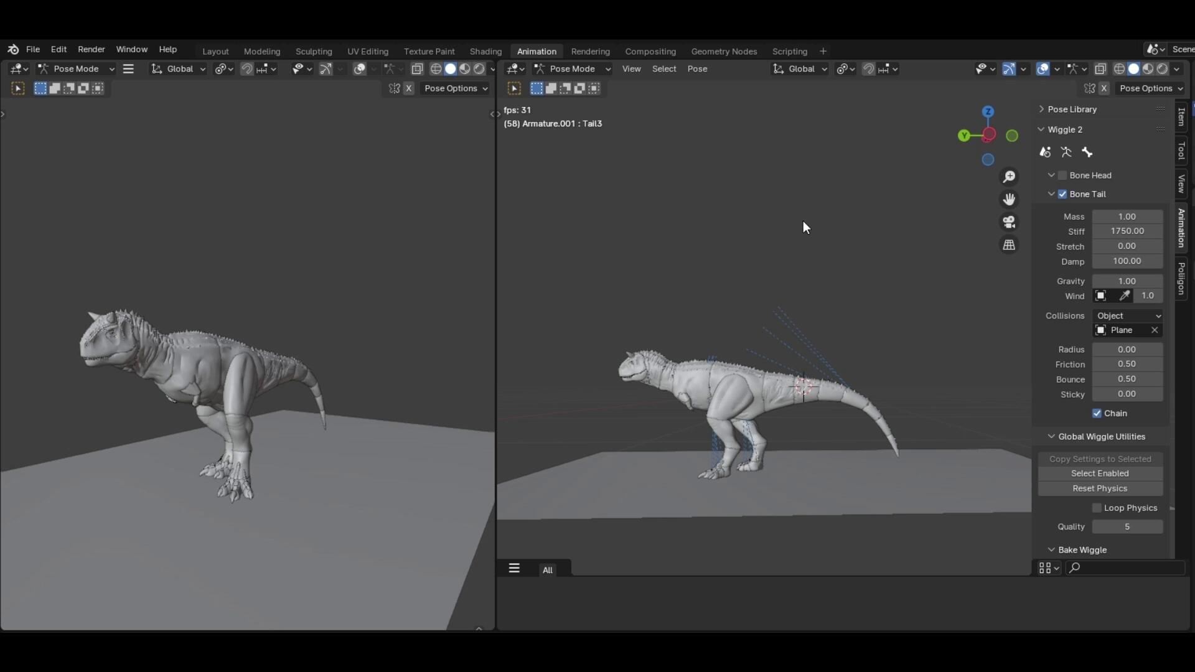Click left viewport hamburger menu icon
This screenshot has height=672, width=1195.
click(x=129, y=69)
